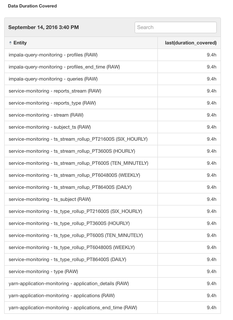The height and width of the screenshot is (320, 233).
Task: Select the service-monitoring reports_stream (RAW) row
Action: point(113,91)
